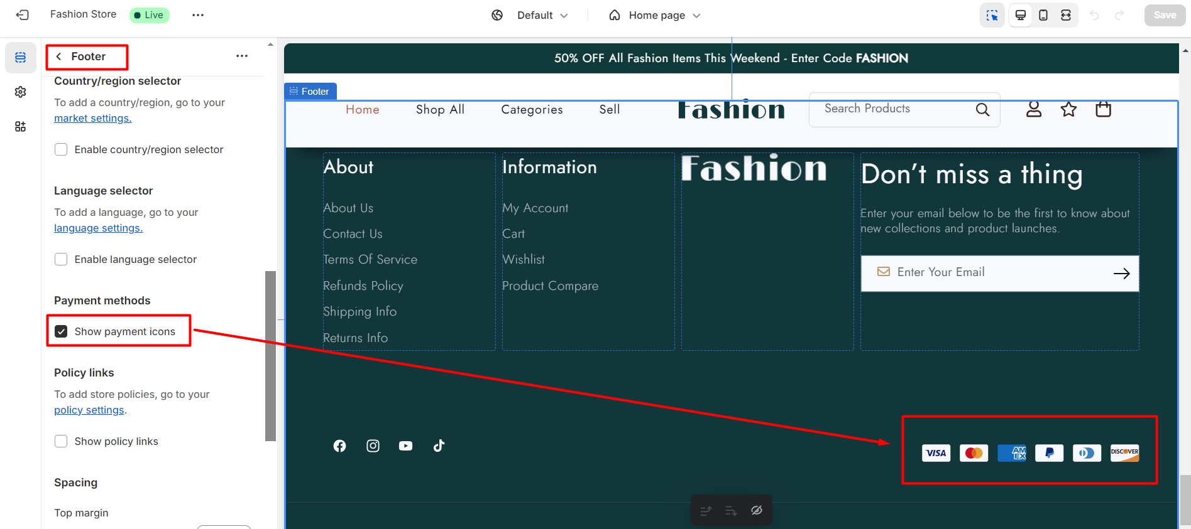Select Categories in preview navigation
Viewport: 1191px width, 529px height.
coord(532,110)
